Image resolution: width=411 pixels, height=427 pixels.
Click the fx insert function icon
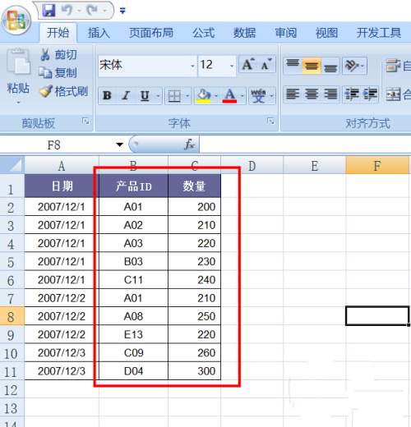coord(190,145)
